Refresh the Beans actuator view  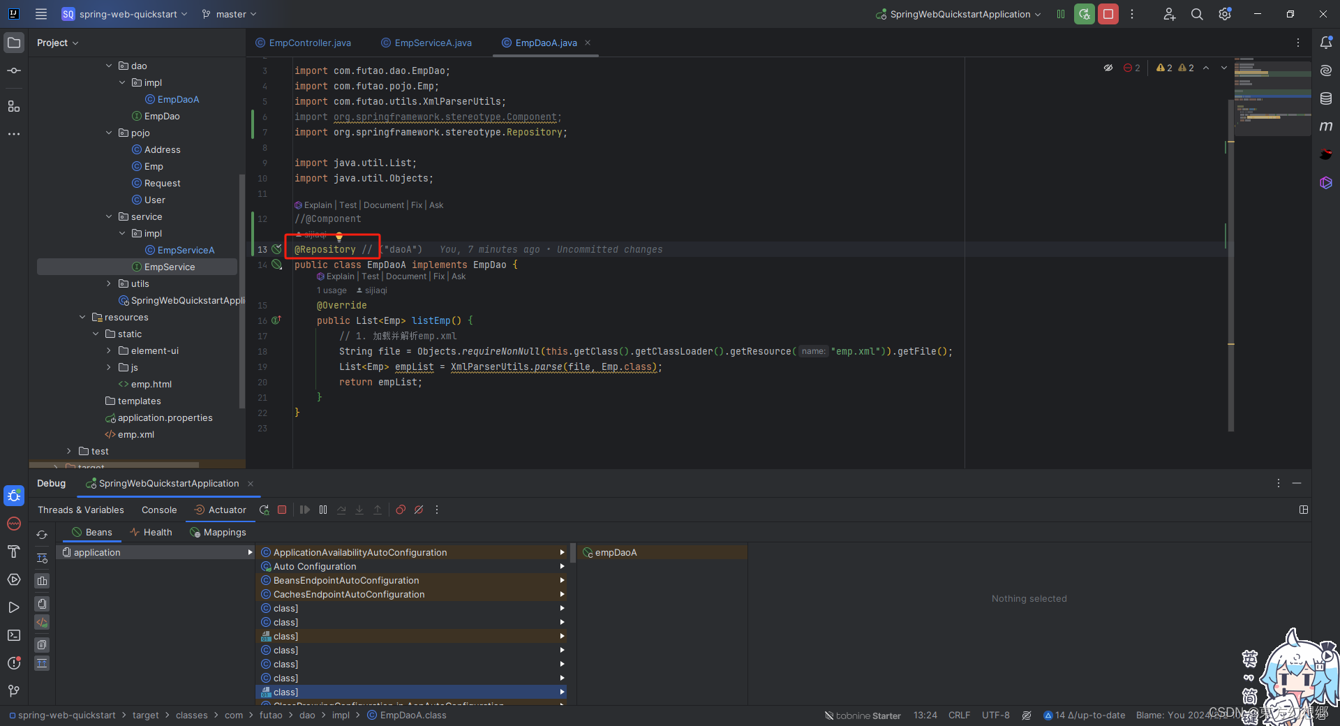42,535
